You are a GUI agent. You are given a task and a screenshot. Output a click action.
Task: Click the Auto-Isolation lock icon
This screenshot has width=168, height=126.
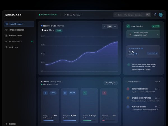[128, 26]
